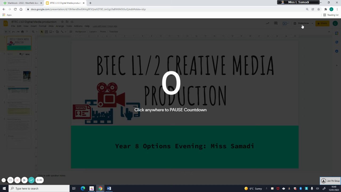Viewport: 341px width, 192px height.
Task: Open the activity dashboard trend icon
Action: click(267, 23)
